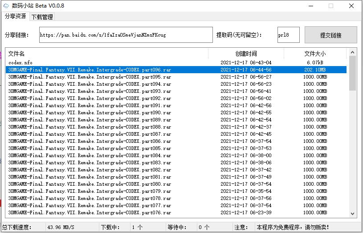The image size is (363, 233).
Task: Minimize the 数码小站 window
Action: click(310, 6)
